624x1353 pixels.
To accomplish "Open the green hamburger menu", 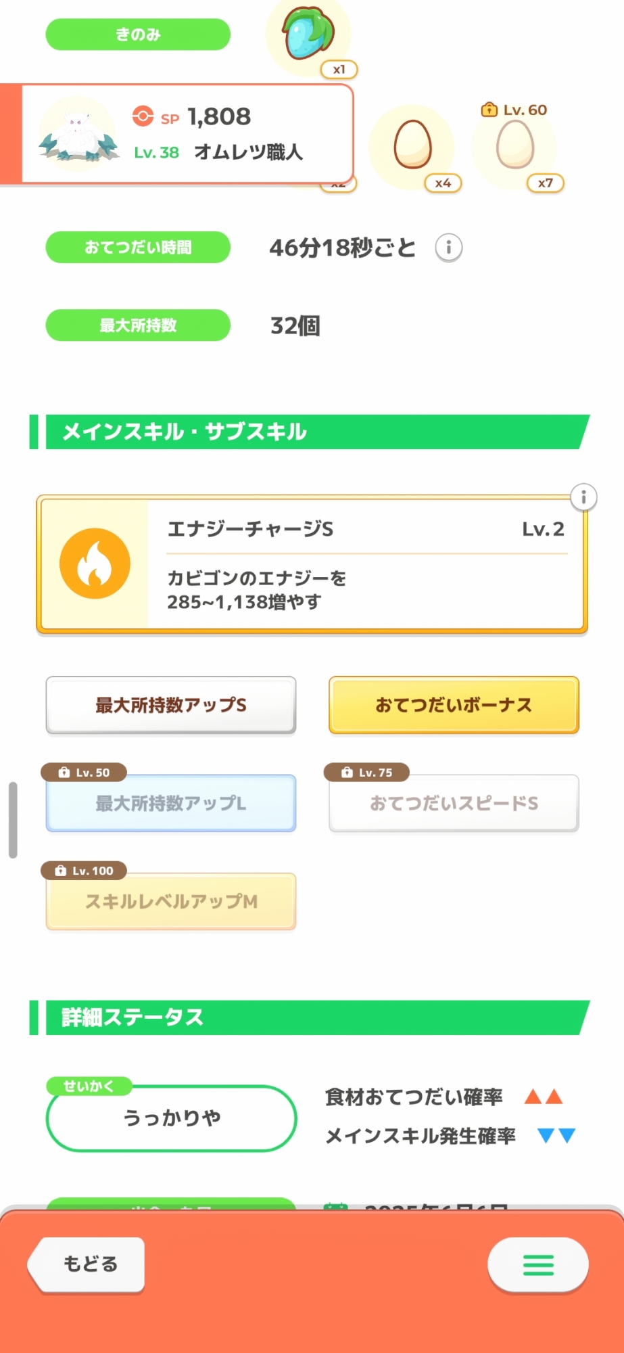I will pos(538,1264).
